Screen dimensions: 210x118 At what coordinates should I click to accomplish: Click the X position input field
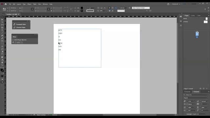(14, 8)
